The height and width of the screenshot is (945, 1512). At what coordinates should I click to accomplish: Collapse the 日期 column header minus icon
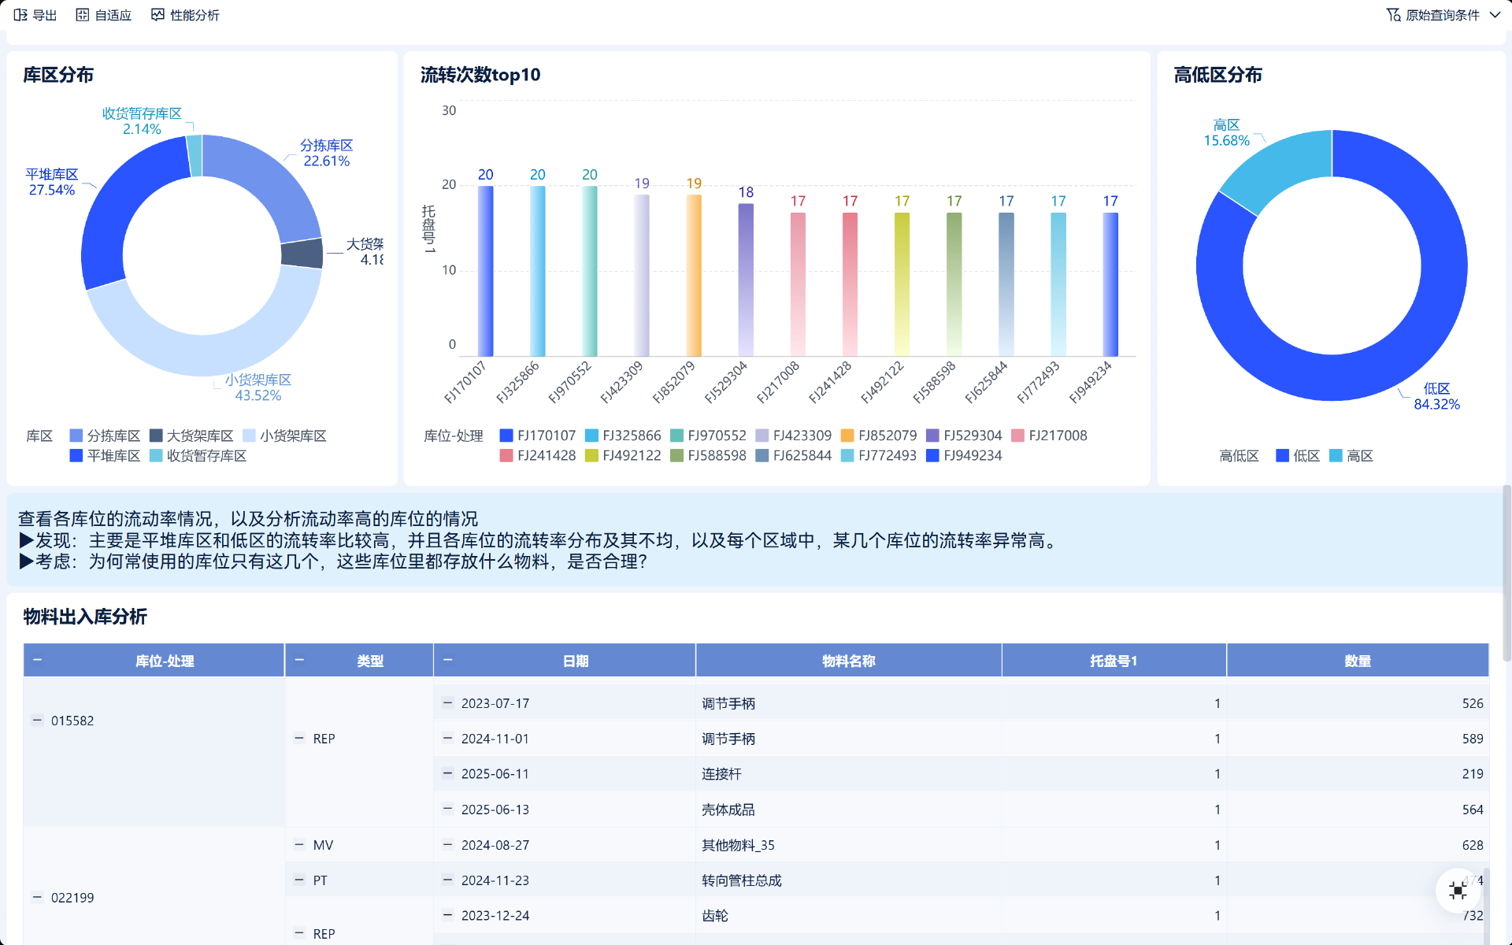pyautogui.click(x=448, y=660)
